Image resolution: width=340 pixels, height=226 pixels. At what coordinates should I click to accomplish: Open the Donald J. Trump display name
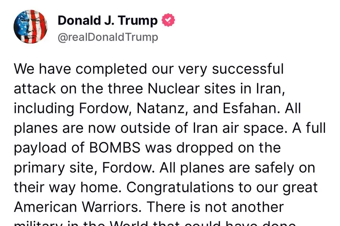(108, 21)
